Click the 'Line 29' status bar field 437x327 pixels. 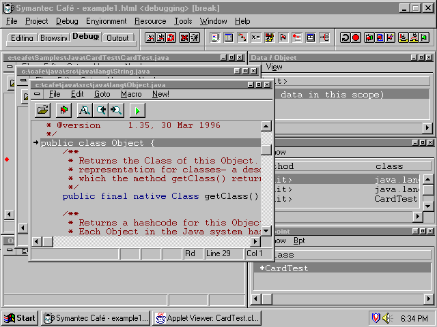(x=223, y=253)
